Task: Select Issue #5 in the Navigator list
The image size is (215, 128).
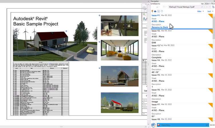Action: click(x=155, y=75)
